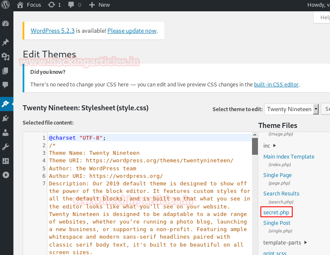The image size is (330, 255).
Task: Open the Settings sliders sidebar icon
Action: coord(5,161)
